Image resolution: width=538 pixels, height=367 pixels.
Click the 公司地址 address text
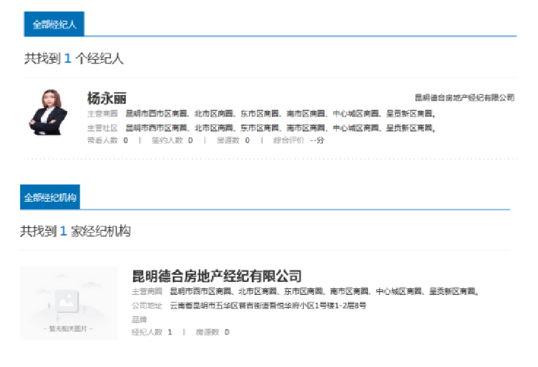click(x=268, y=306)
